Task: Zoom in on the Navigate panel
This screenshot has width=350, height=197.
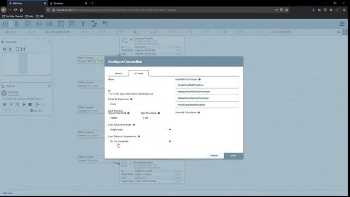Action: pyautogui.click(x=4, y=49)
